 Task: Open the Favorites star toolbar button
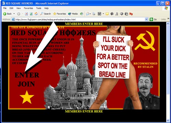click(60, 14)
